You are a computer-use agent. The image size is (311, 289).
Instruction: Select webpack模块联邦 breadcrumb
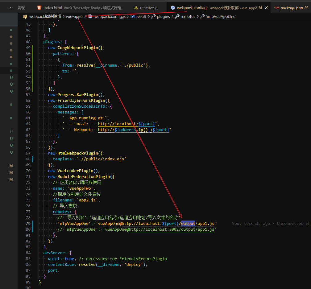pyautogui.click(x=45, y=16)
